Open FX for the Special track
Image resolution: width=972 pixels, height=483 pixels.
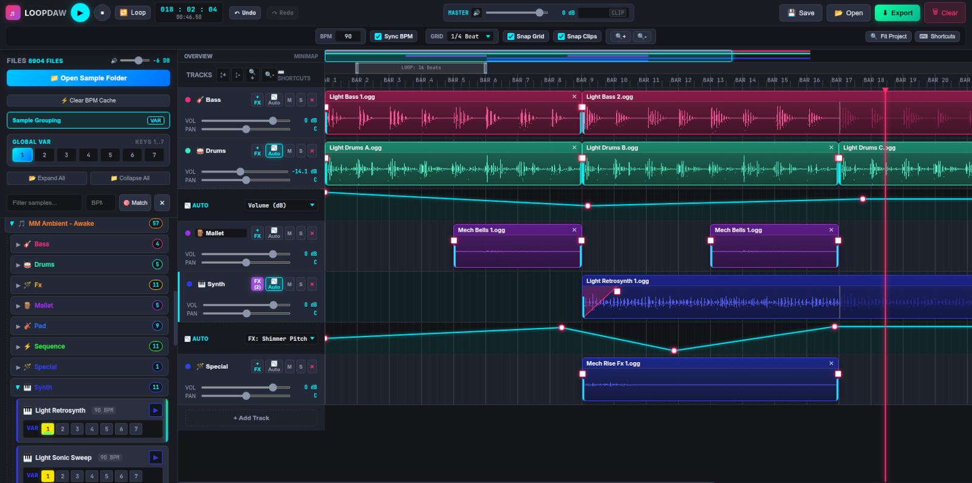[x=258, y=367]
